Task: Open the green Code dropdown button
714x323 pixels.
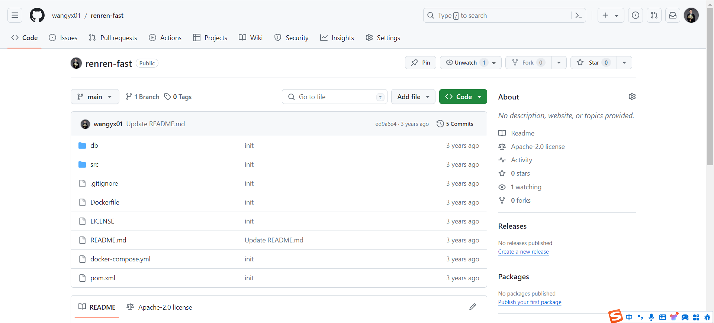Action: pyautogui.click(x=463, y=97)
